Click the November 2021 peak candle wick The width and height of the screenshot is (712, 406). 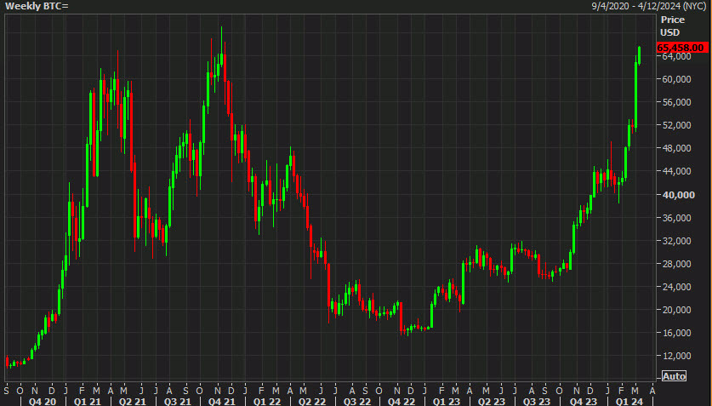coord(221,40)
